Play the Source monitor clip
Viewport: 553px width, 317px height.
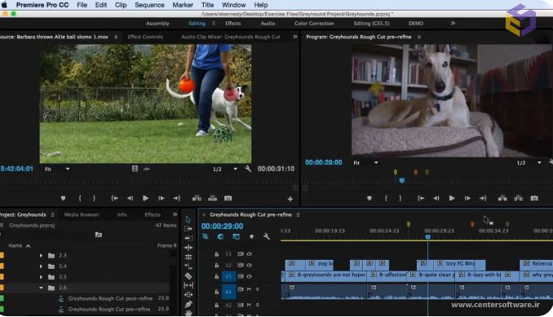pos(145,198)
